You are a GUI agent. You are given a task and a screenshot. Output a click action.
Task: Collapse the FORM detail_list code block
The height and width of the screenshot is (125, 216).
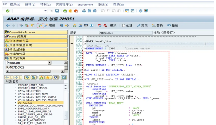click(85, 41)
